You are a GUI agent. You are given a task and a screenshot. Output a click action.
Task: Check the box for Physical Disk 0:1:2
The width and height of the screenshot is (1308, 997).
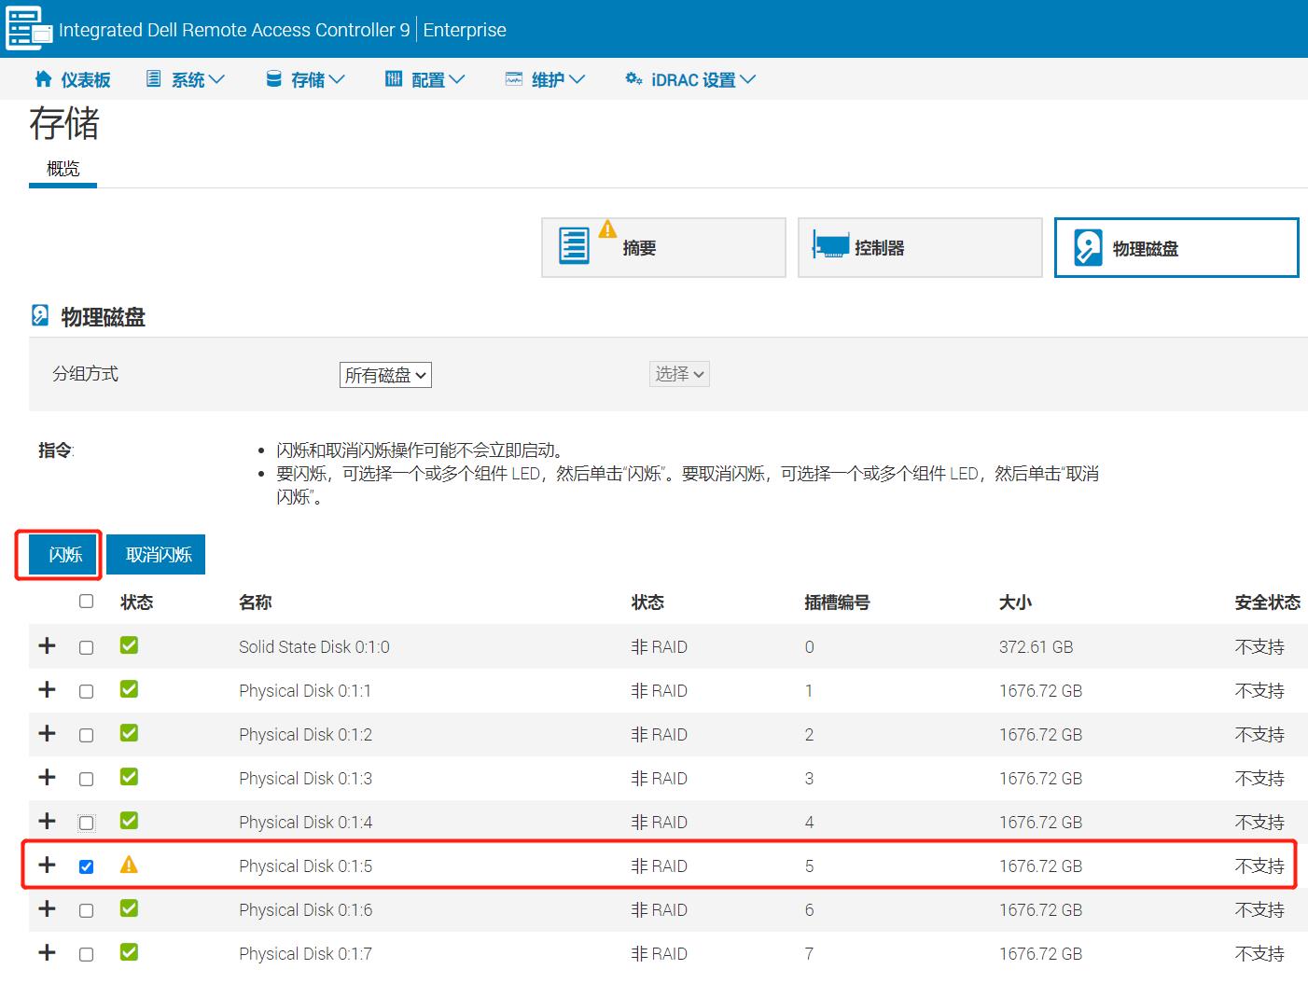86,735
